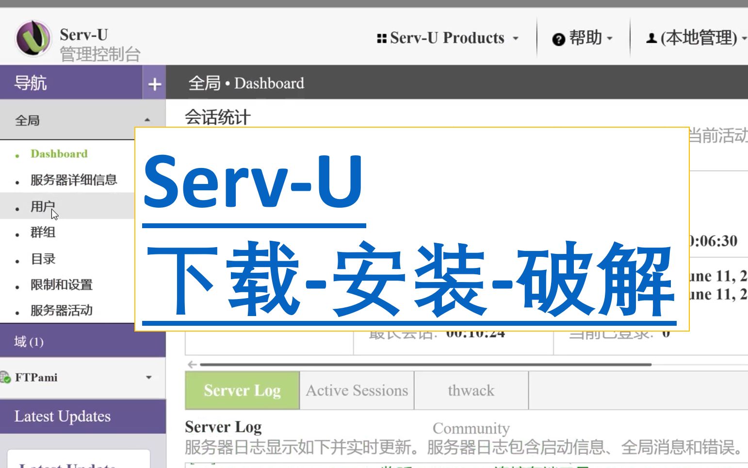Click the Serv-U logo icon
The image size is (748, 468).
coord(33,38)
